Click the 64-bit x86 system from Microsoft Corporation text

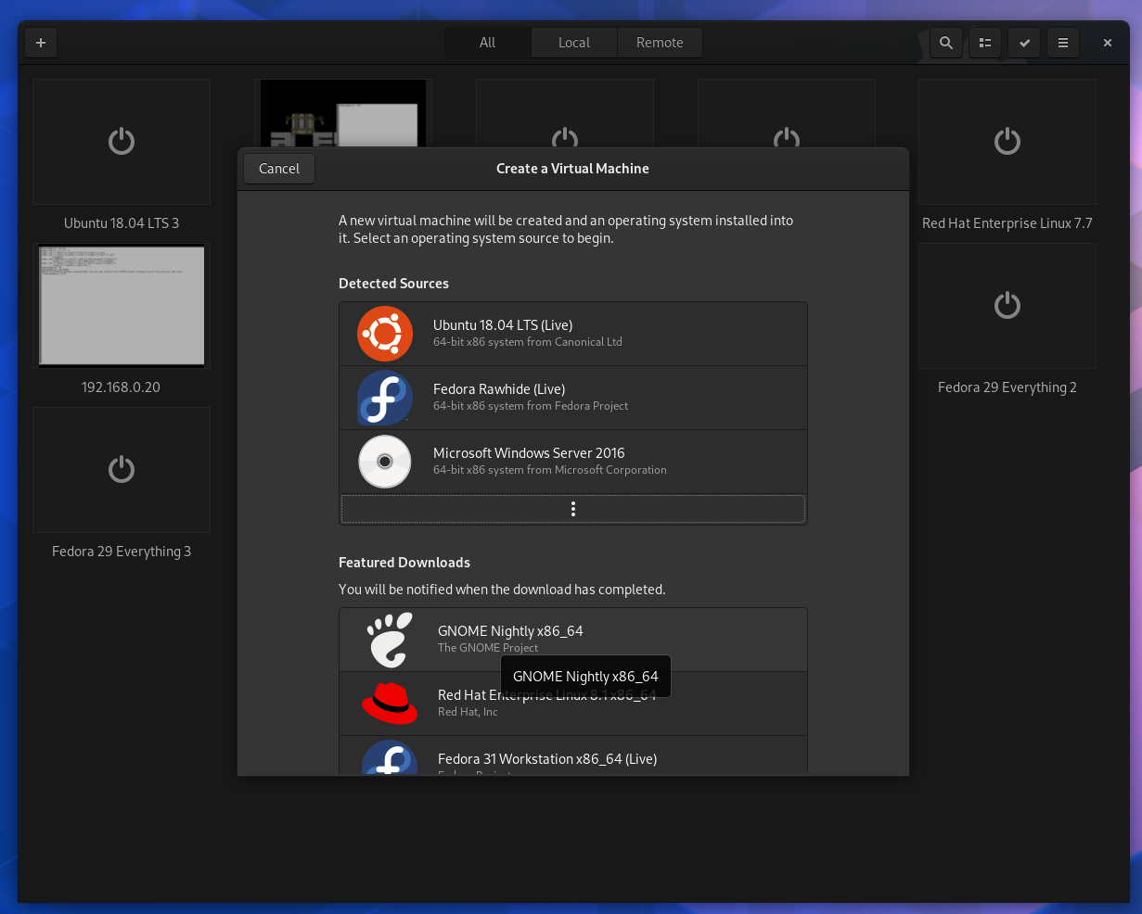click(550, 470)
